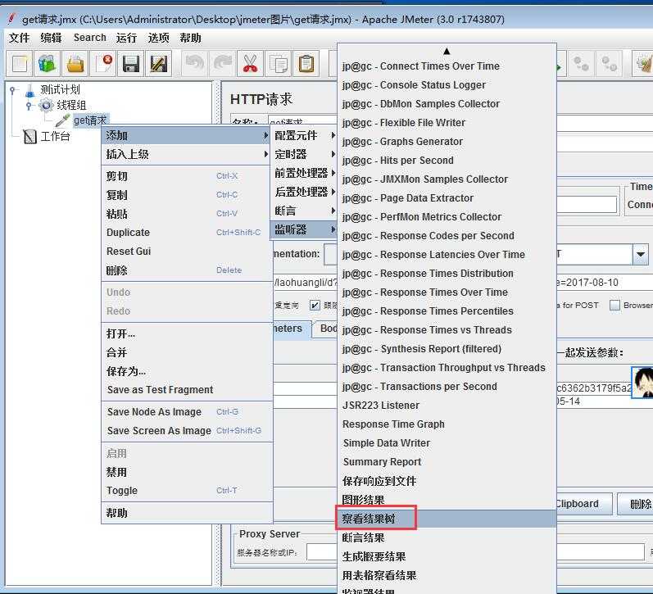Viewport: 653px width, 594px height.
Task: Click the Paste clipboard icon
Action: click(x=306, y=64)
